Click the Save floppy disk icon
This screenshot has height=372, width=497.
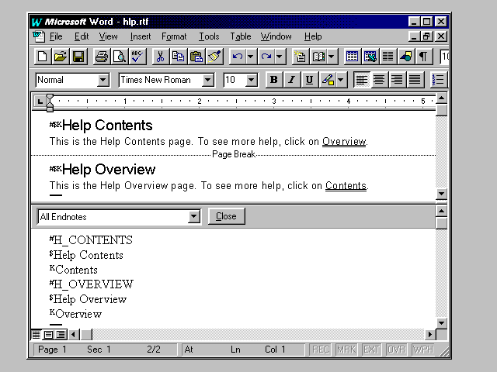(78, 57)
